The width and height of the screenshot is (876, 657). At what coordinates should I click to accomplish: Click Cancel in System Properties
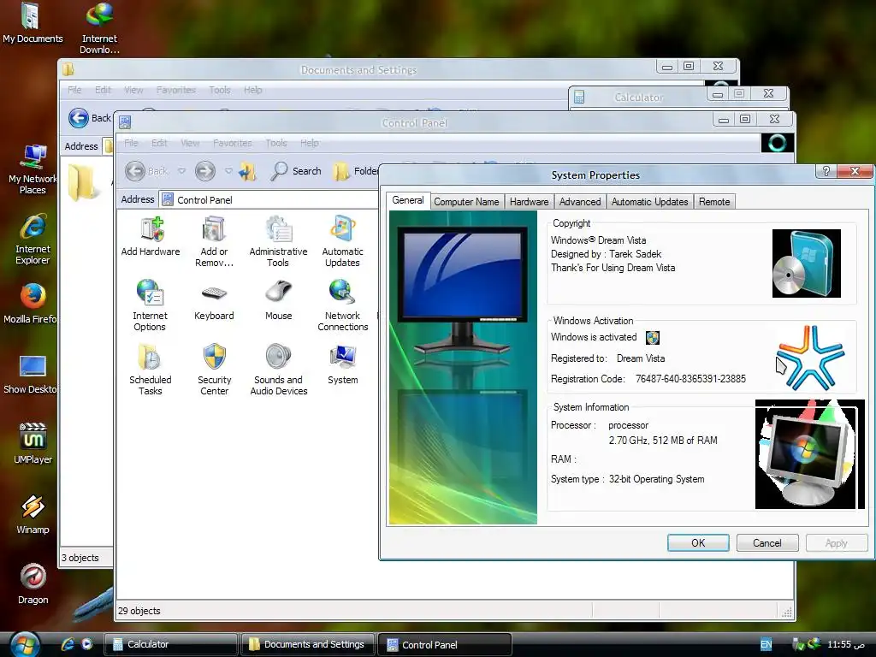(x=767, y=543)
